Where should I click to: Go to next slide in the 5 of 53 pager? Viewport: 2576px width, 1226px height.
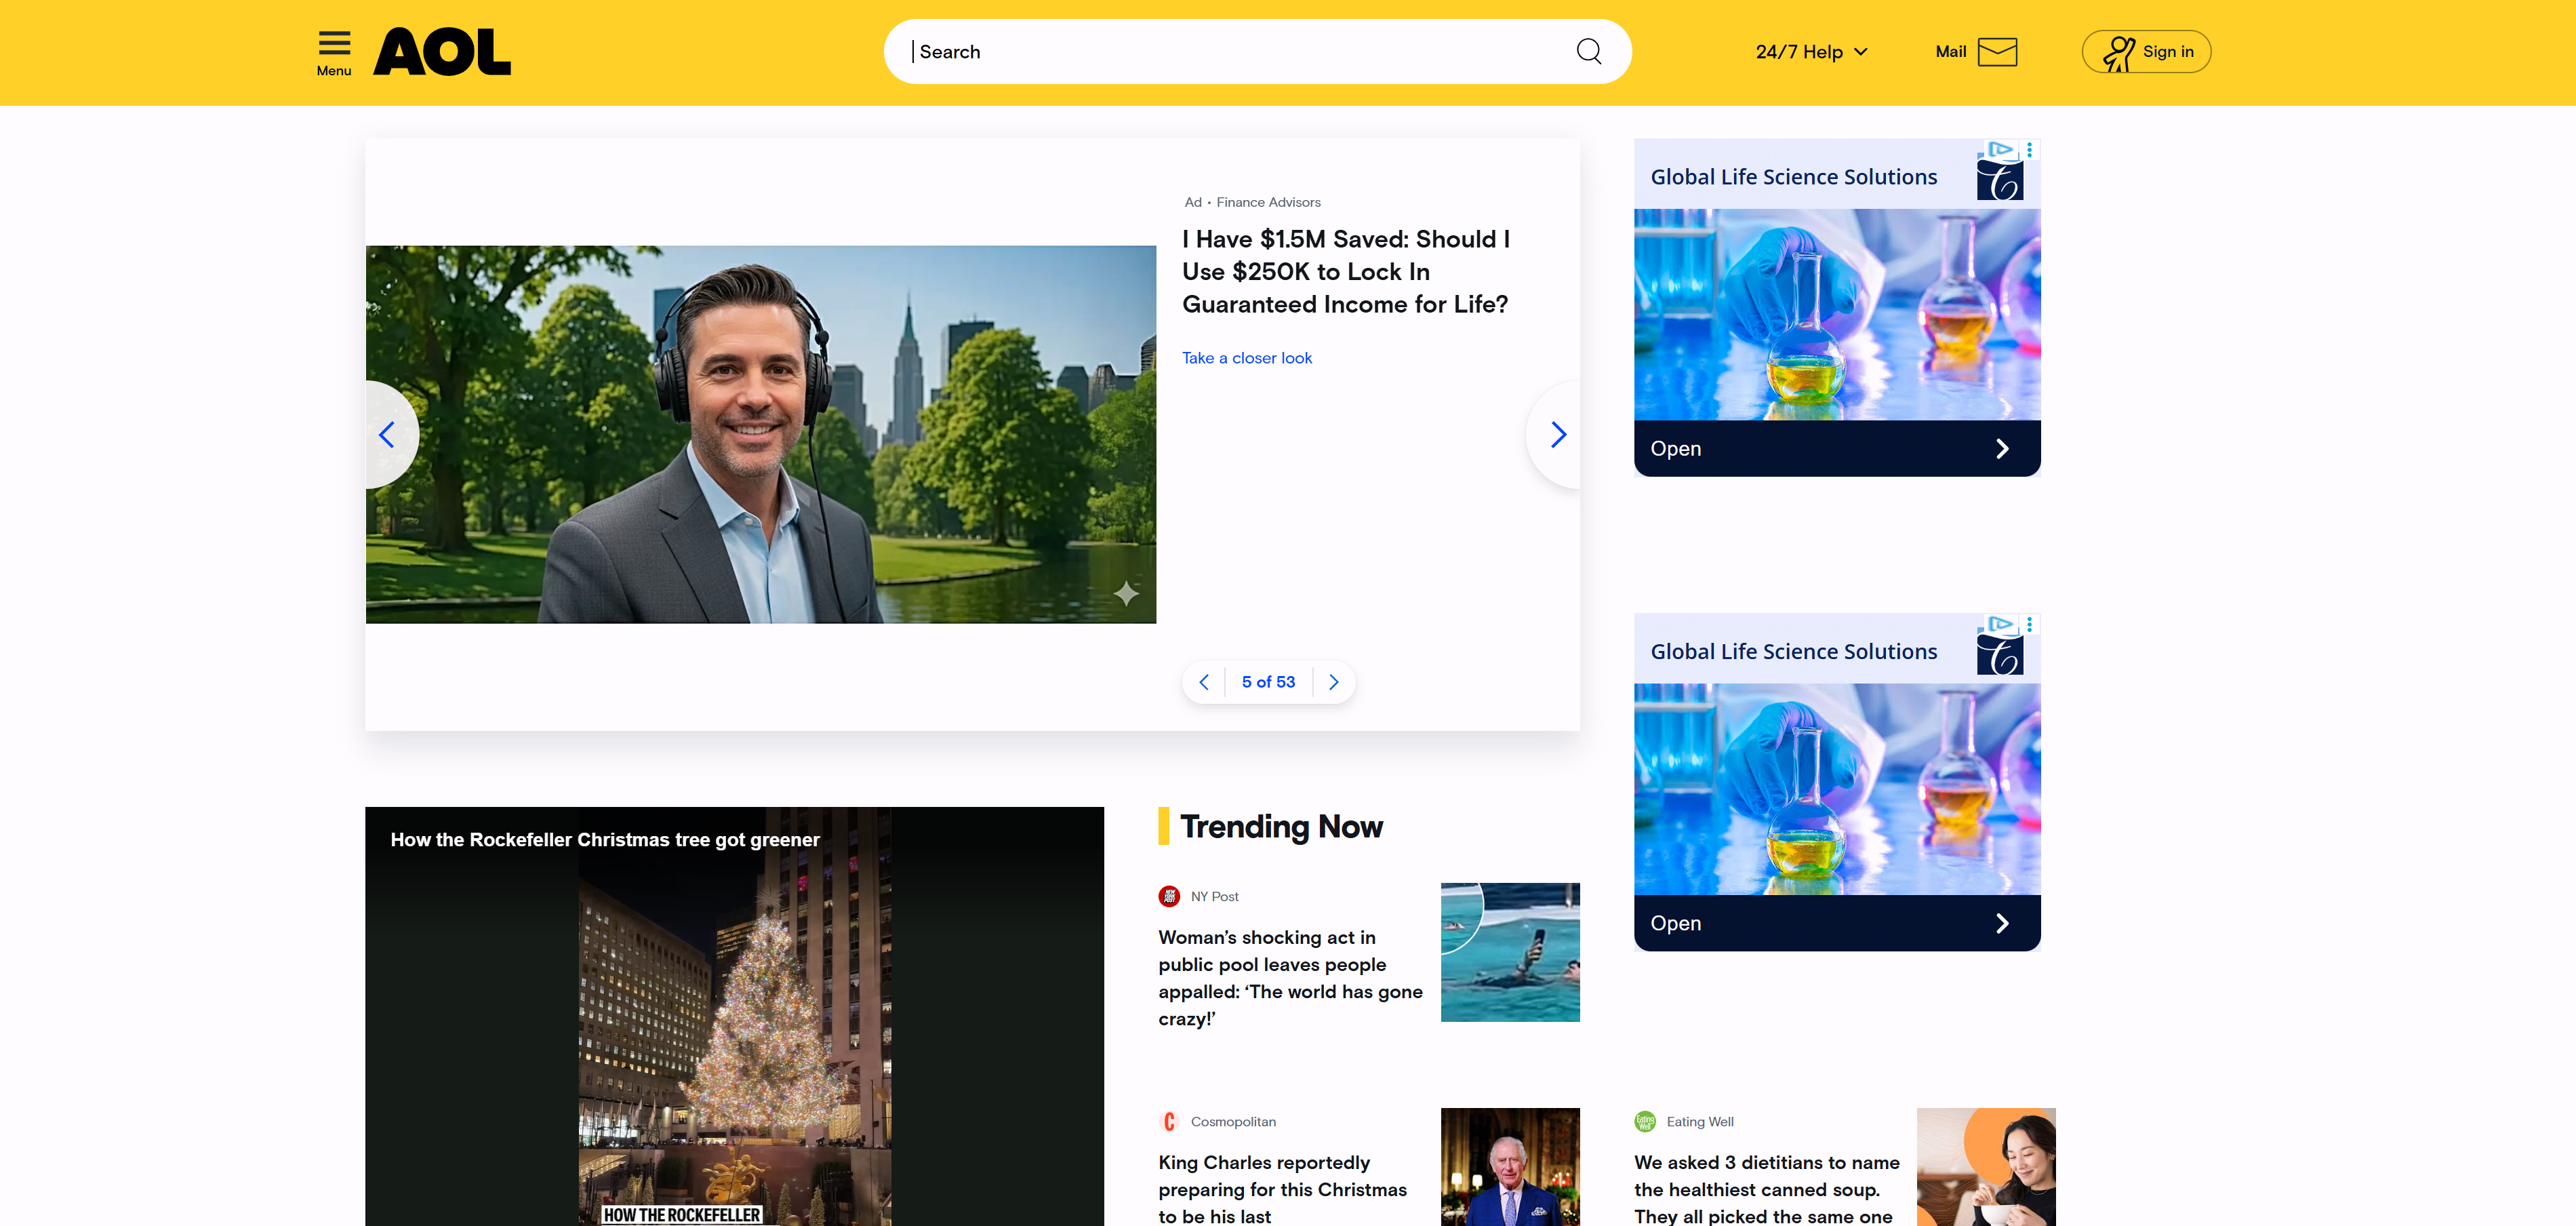click(x=1333, y=682)
